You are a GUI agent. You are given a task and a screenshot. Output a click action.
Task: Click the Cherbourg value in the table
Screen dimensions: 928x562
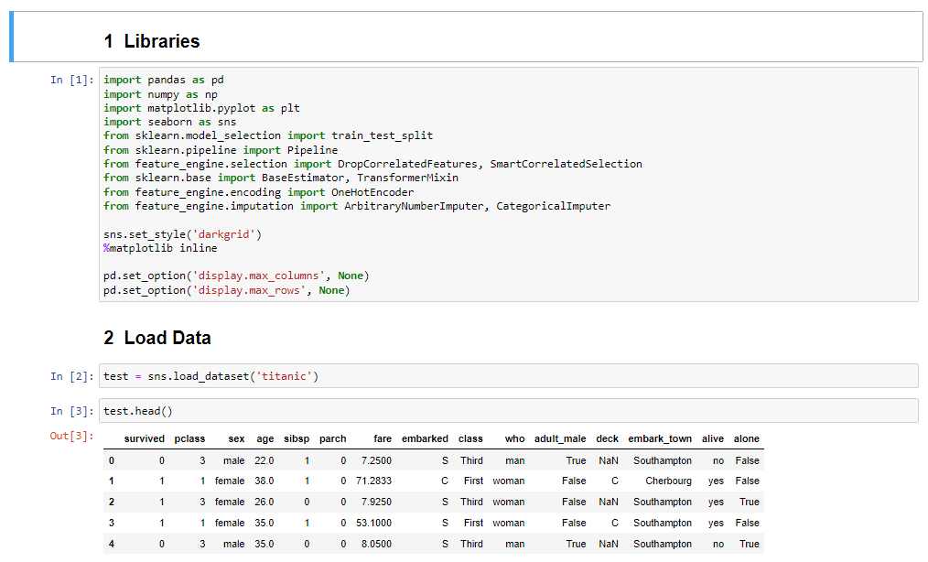point(669,481)
